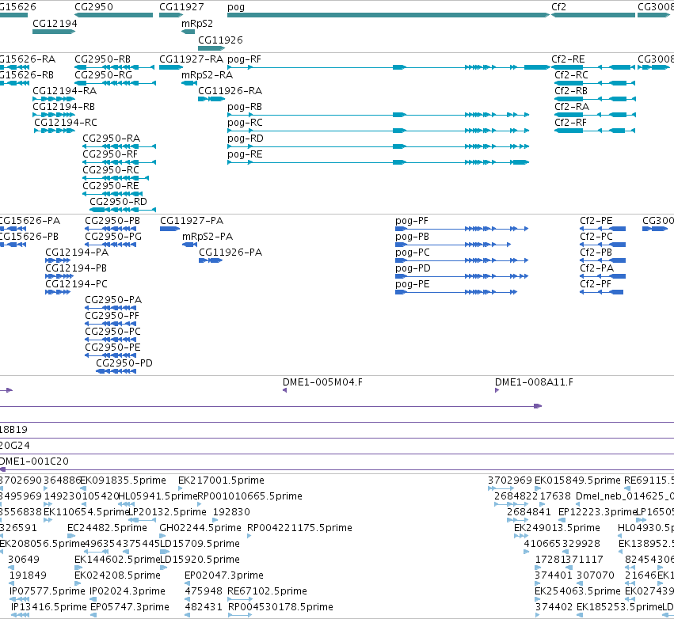Select the pog gene bar

388,15
